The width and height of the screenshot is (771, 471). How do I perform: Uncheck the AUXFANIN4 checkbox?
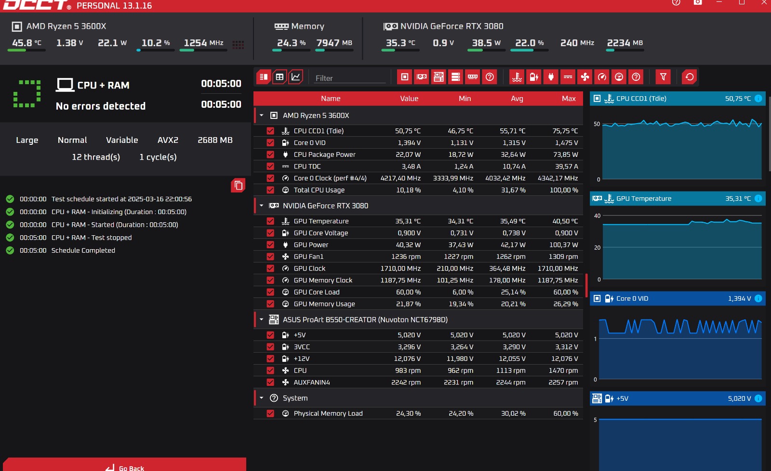270,382
